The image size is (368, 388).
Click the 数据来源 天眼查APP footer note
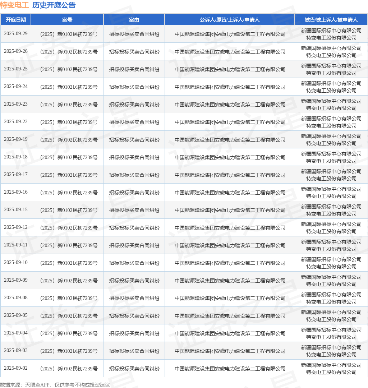(55, 384)
